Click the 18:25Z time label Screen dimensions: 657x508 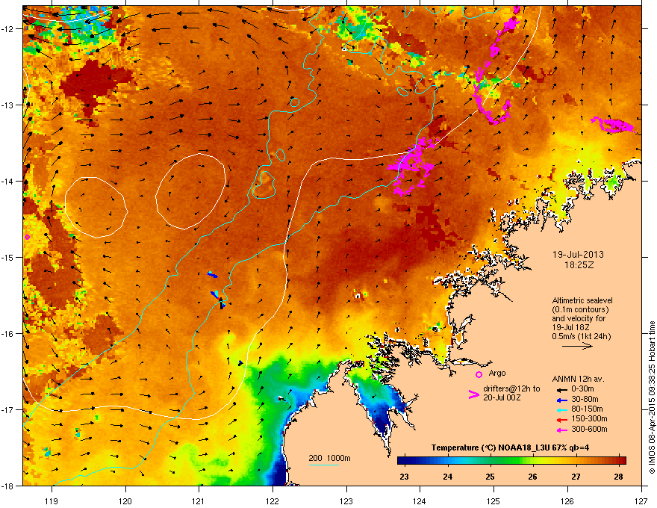(579, 265)
